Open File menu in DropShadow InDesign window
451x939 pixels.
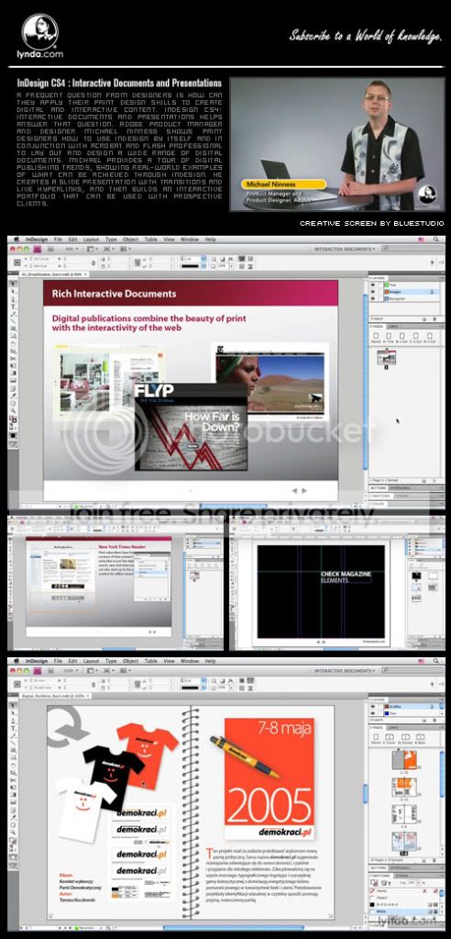coord(57,240)
